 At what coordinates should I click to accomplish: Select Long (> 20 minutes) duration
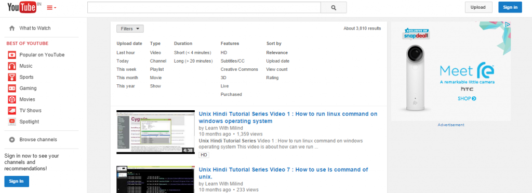pyautogui.click(x=193, y=61)
